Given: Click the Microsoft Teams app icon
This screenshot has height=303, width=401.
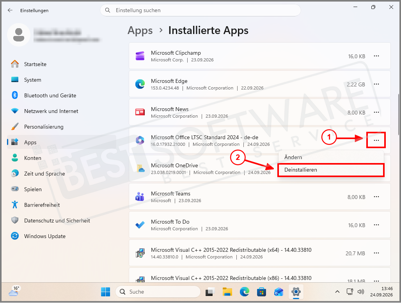Looking at the screenshot, I should pyautogui.click(x=140, y=197).
